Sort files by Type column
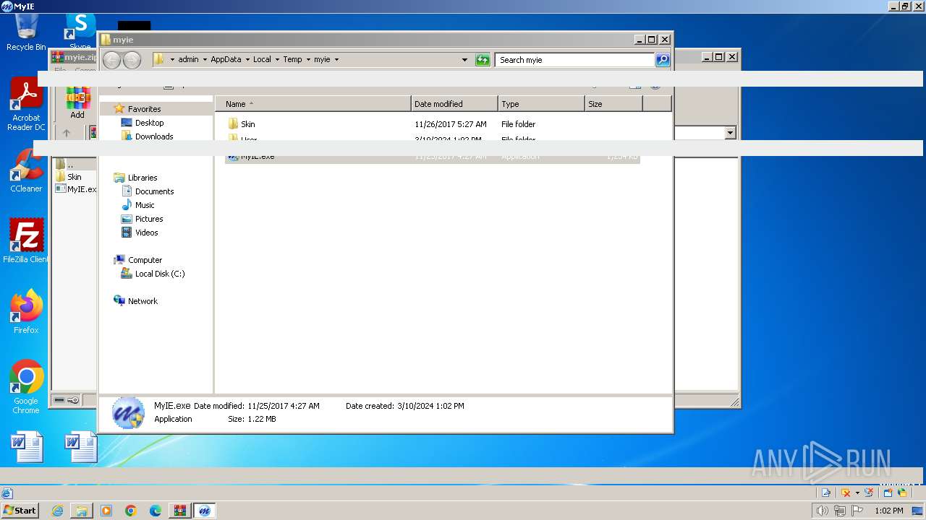This screenshot has height=520, width=926. 541,104
